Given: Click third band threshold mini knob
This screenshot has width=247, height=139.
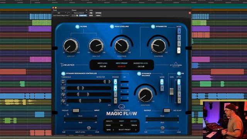Looking at the screenshot, I should (63, 94).
